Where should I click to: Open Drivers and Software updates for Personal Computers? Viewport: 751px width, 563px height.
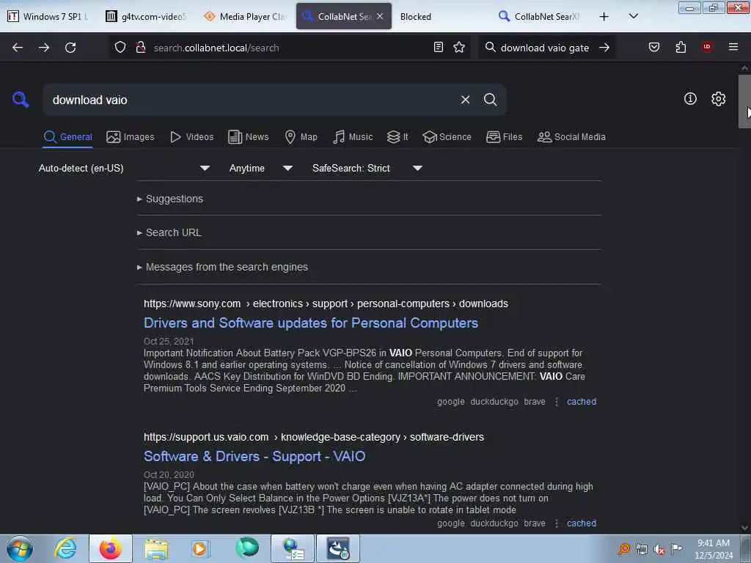311,323
